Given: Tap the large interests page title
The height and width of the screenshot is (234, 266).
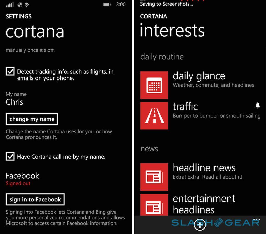Looking at the screenshot, I should pos(172,30).
